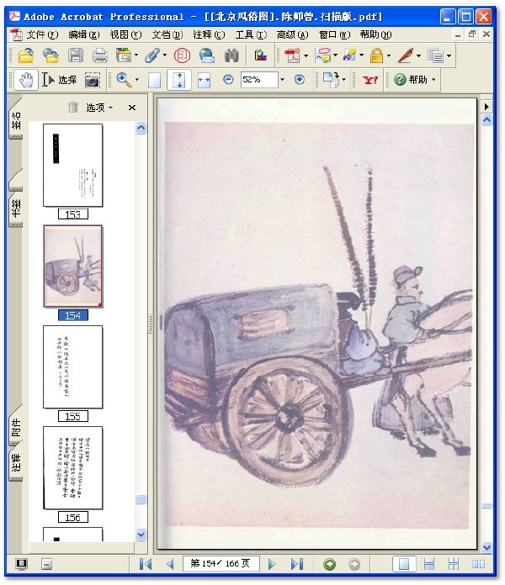The width and height of the screenshot is (505, 585).
Task: Expand the Help dropdown arrow
Action: click(433, 80)
